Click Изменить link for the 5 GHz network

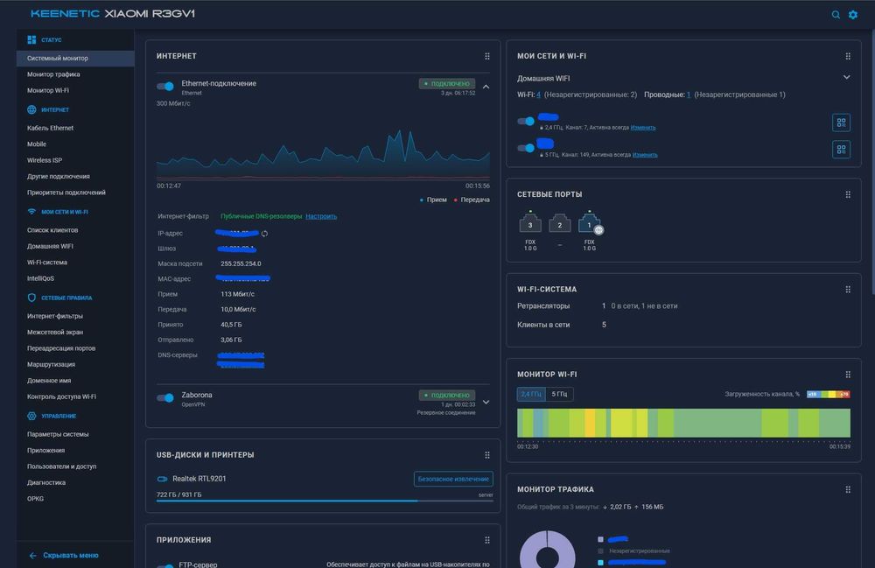coord(645,155)
